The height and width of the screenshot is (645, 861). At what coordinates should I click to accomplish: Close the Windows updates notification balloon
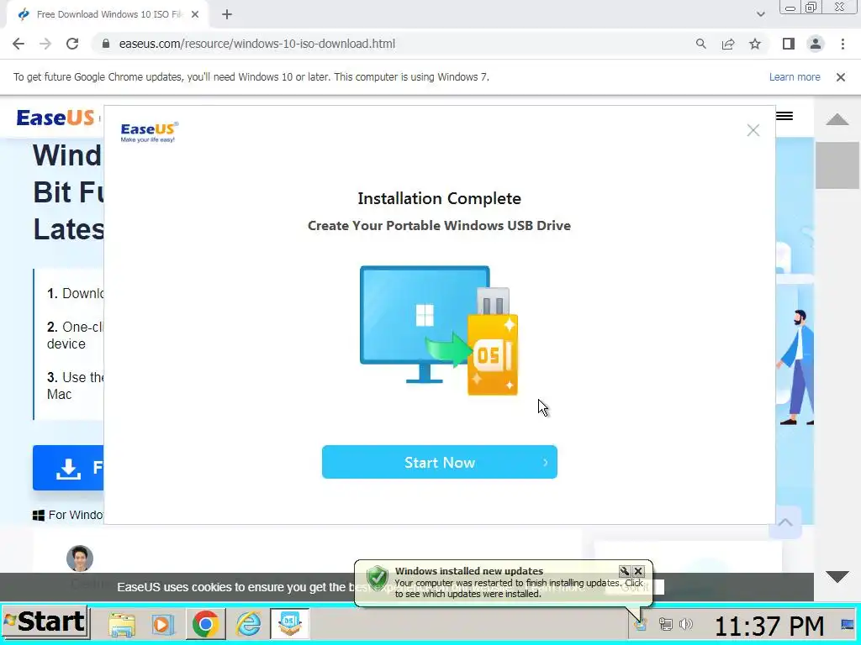638,571
